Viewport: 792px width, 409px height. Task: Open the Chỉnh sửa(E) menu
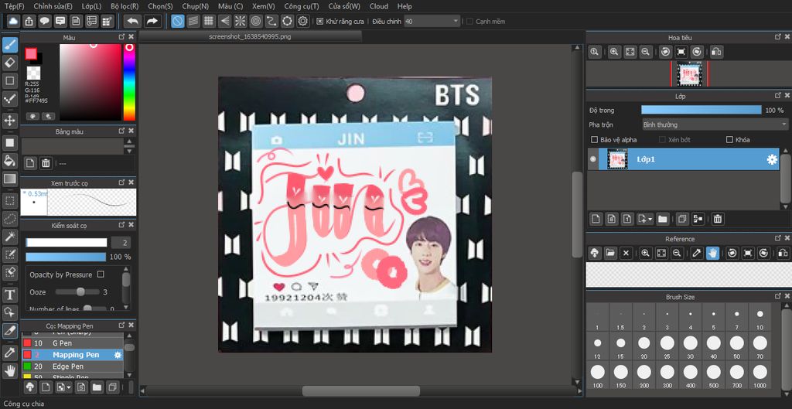[53, 6]
